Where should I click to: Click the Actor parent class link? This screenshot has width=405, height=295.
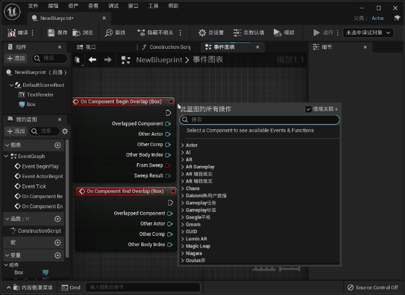pos(377,19)
